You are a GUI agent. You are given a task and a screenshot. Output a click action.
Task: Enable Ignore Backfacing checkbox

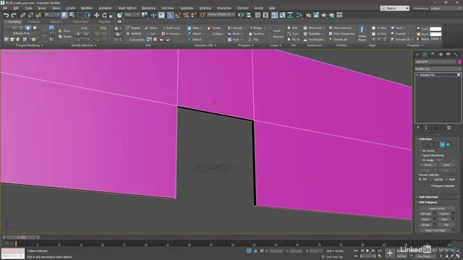[x=421, y=155]
